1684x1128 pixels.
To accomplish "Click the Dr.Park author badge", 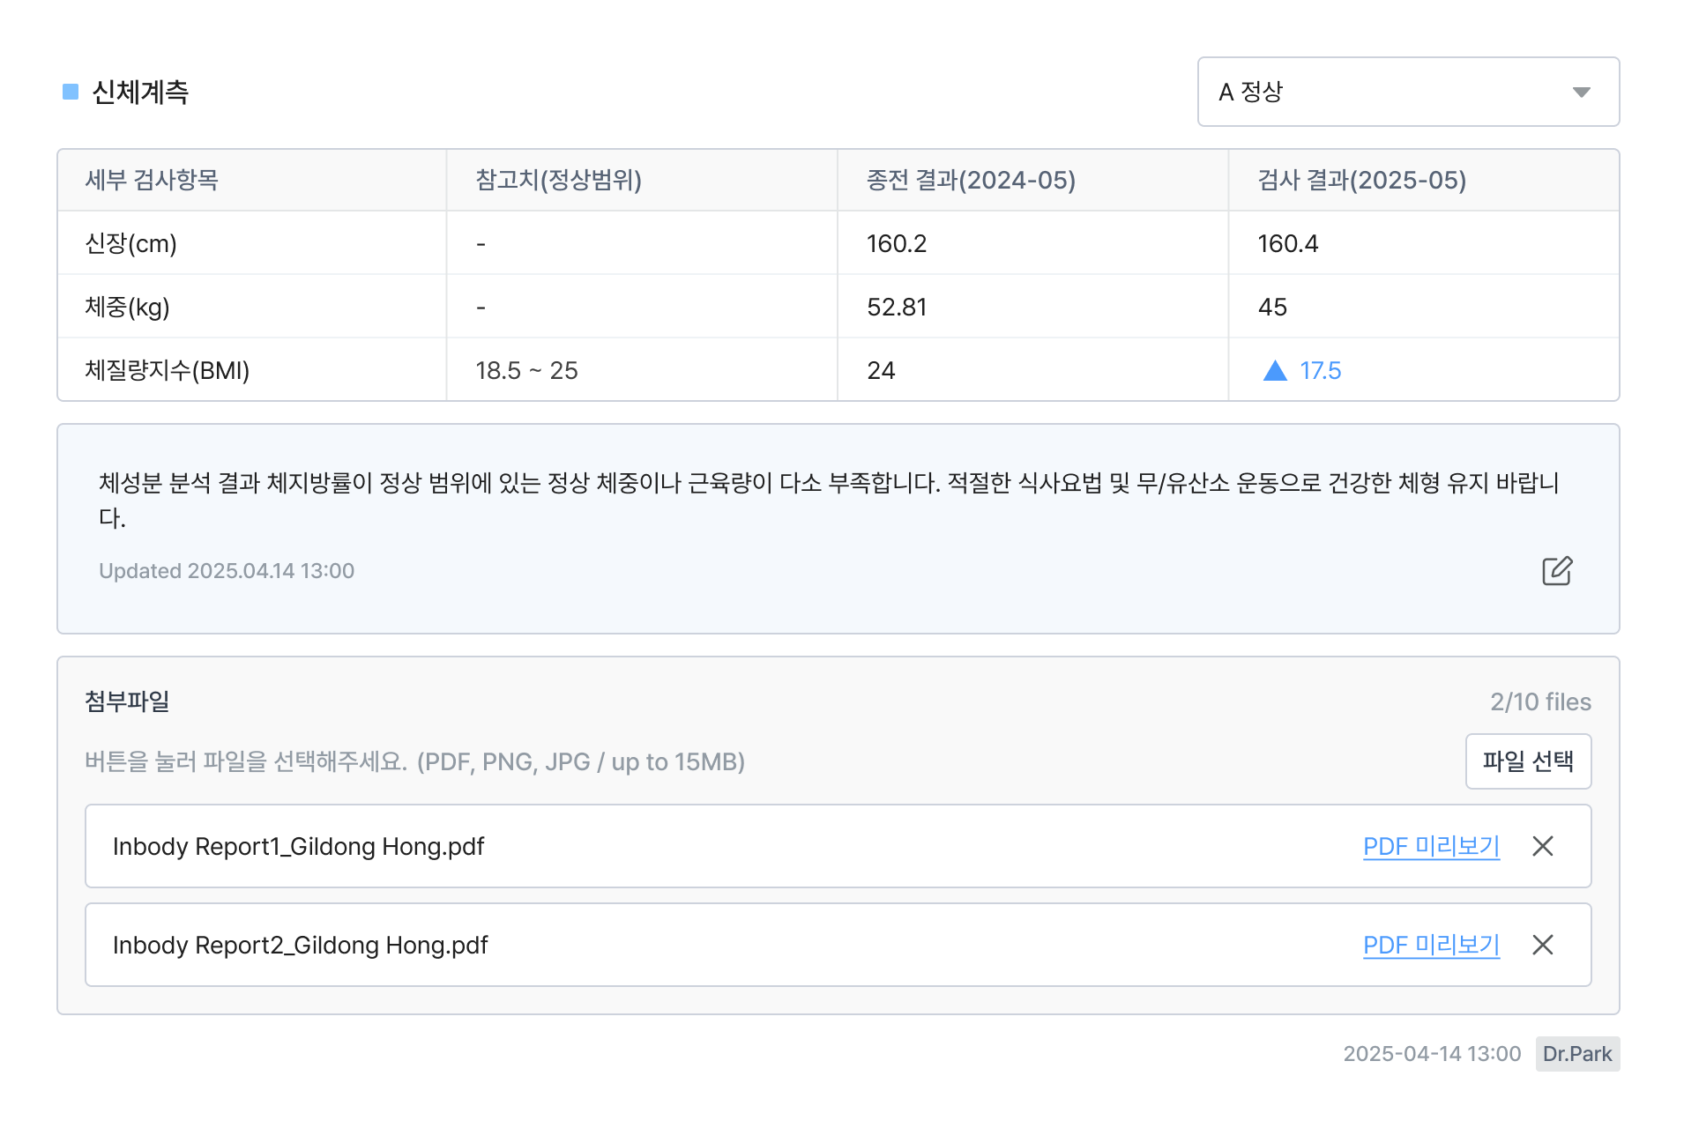I will (1577, 1054).
